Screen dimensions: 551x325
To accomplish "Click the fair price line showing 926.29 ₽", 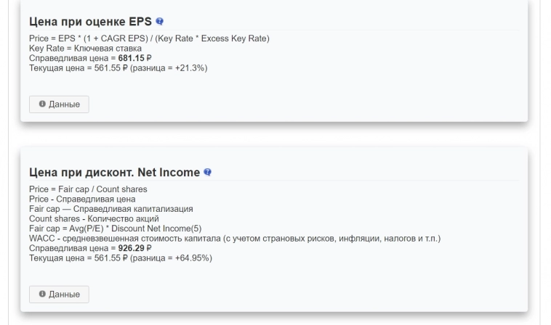I will (90, 248).
